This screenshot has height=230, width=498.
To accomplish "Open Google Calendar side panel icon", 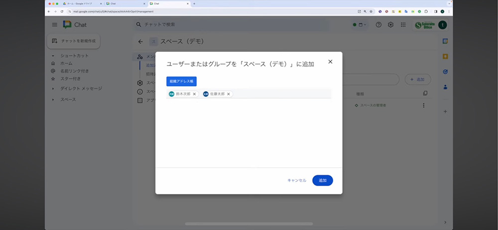I will (x=445, y=41).
